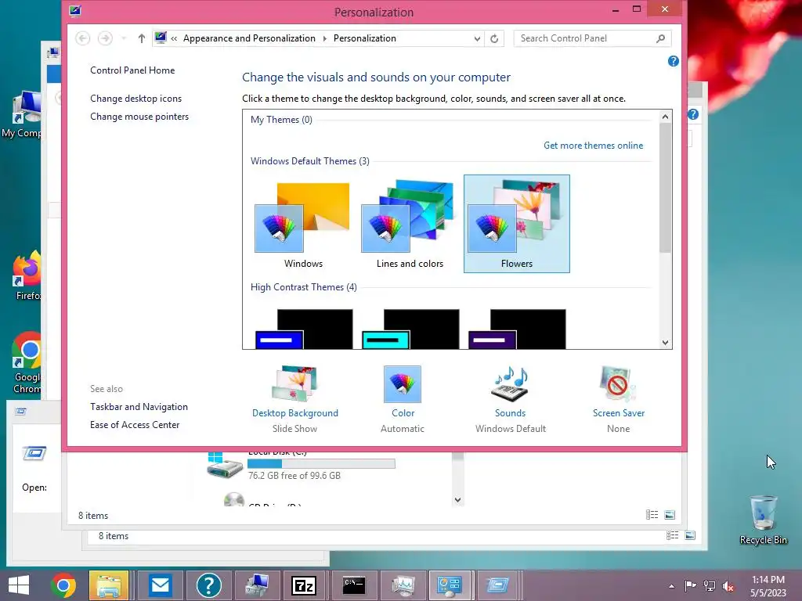This screenshot has width=802, height=601.
Task: Open the Run dialog taskbar icon
Action: (x=497, y=585)
